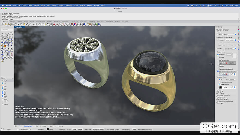Toggle Use custom environment for reflections checkbox
Image resolution: width=240 pixels, height=135 pixels.
pos(218,71)
